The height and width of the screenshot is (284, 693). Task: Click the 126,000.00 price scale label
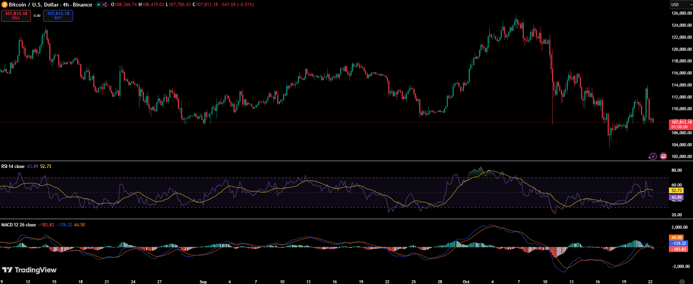click(x=682, y=13)
